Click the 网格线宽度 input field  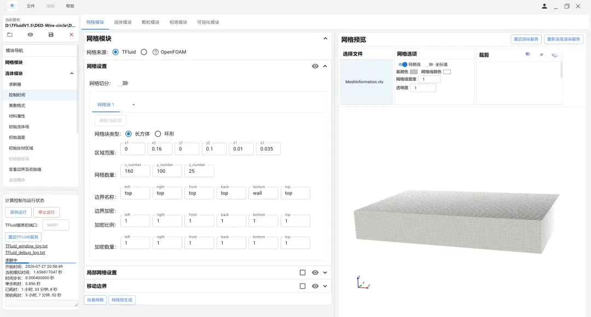coord(429,79)
